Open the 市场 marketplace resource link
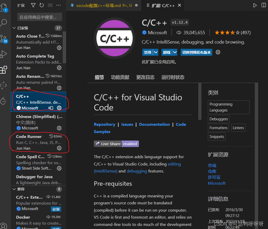The height and width of the screenshot is (229, 268). click(x=212, y=165)
